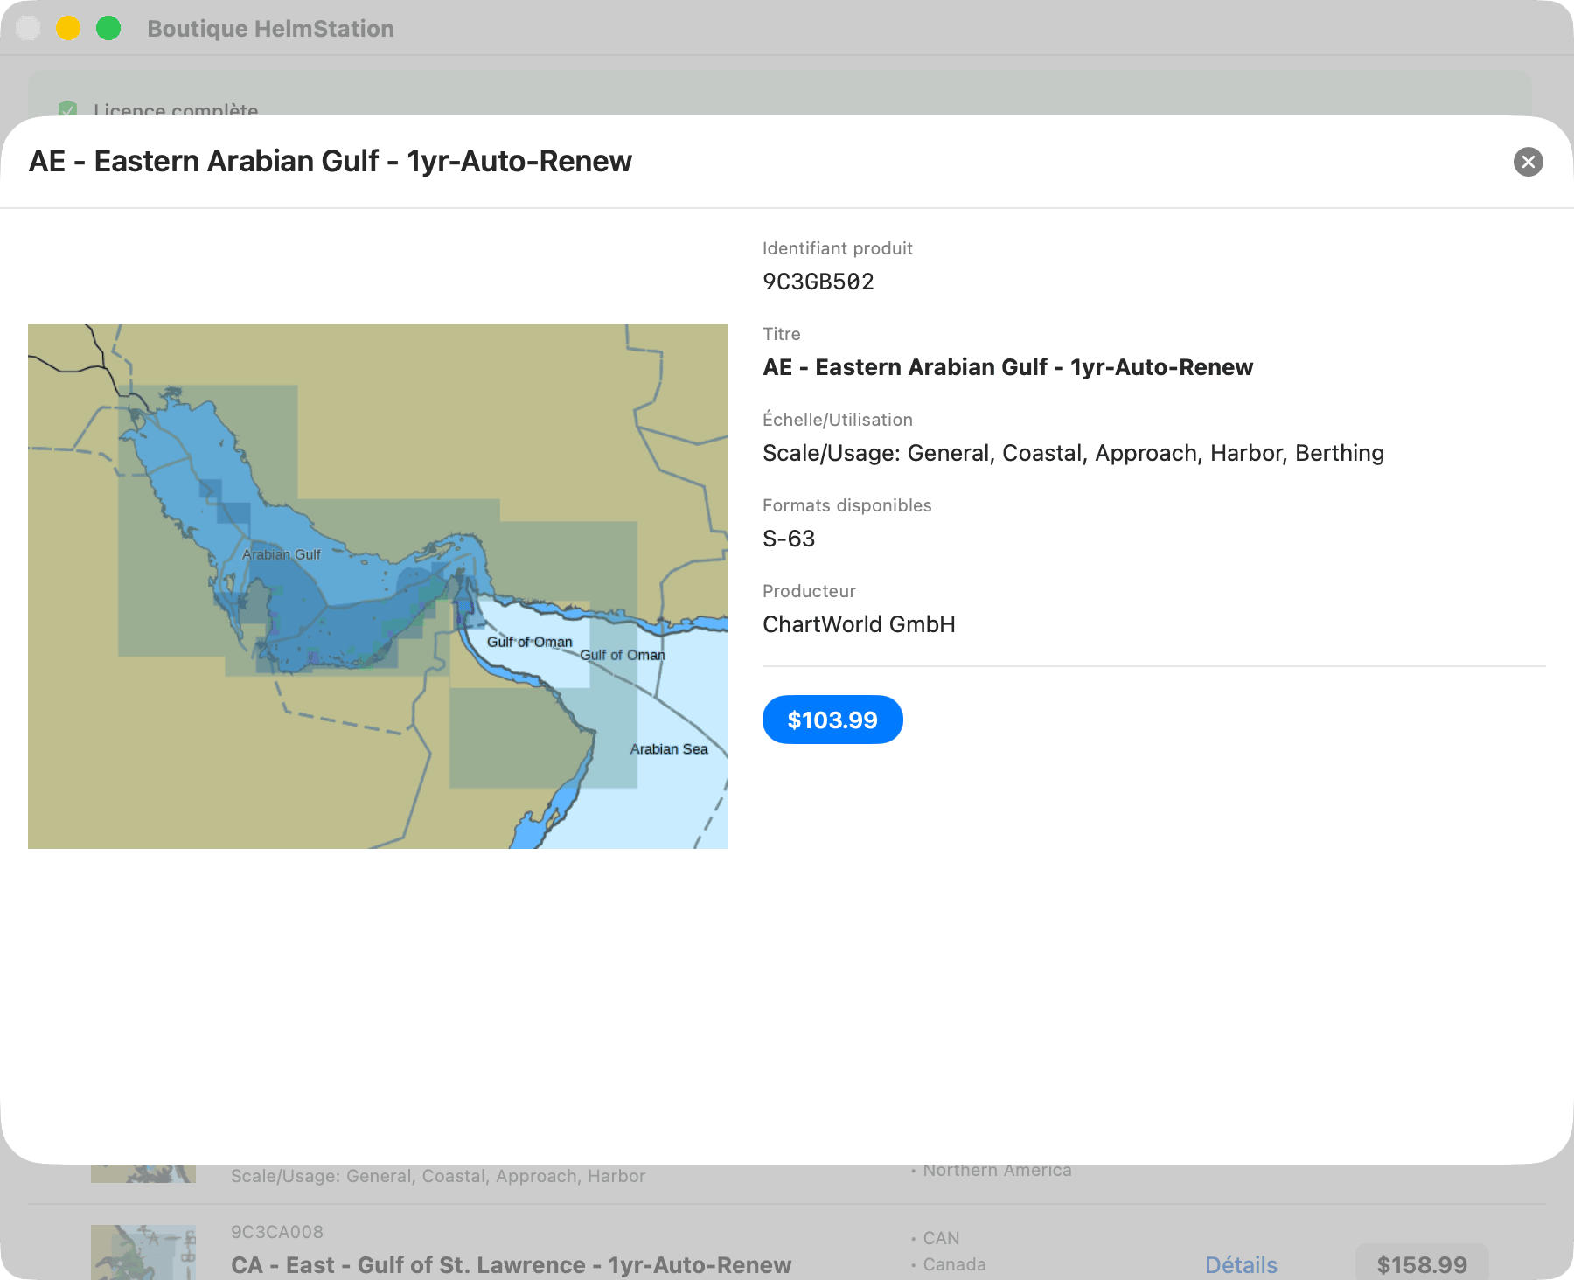Click the S-63 format value
The height and width of the screenshot is (1280, 1574).
pyautogui.click(x=789, y=539)
